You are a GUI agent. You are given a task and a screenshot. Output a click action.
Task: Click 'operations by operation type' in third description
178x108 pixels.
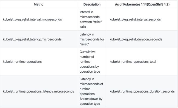pos(90,69)
